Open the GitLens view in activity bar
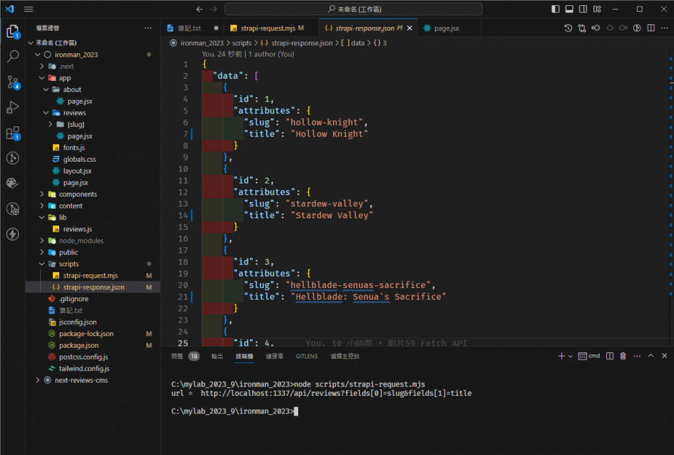Screen dimensions: 674x455 pos(13,158)
